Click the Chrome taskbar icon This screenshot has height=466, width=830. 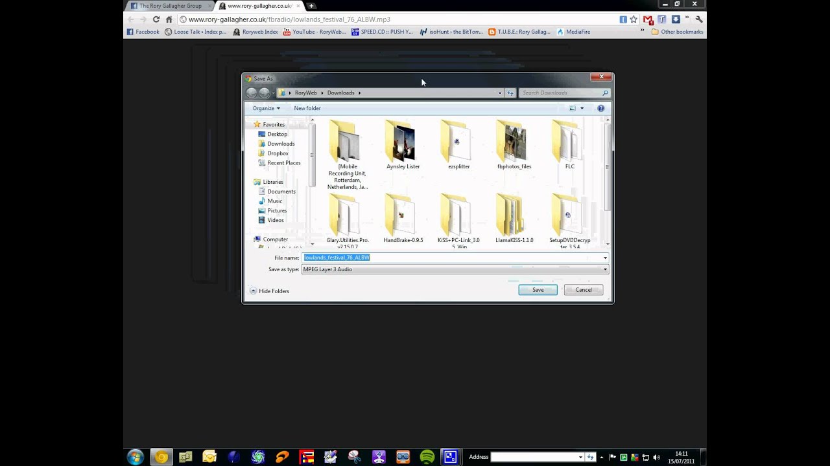click(161, 457)
